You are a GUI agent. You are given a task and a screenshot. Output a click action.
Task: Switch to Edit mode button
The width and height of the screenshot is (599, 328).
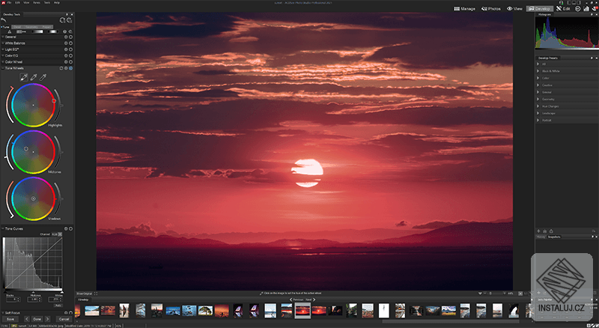pos(563,8)
